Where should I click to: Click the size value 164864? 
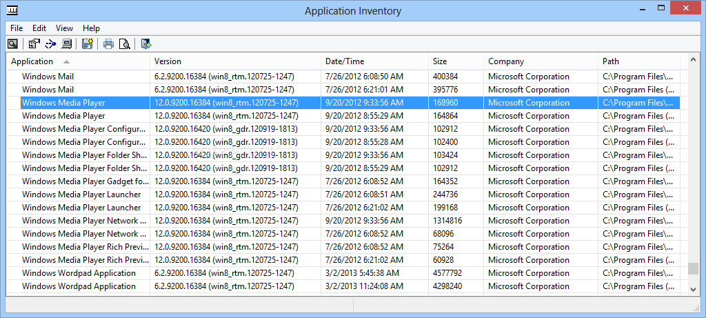445,116
